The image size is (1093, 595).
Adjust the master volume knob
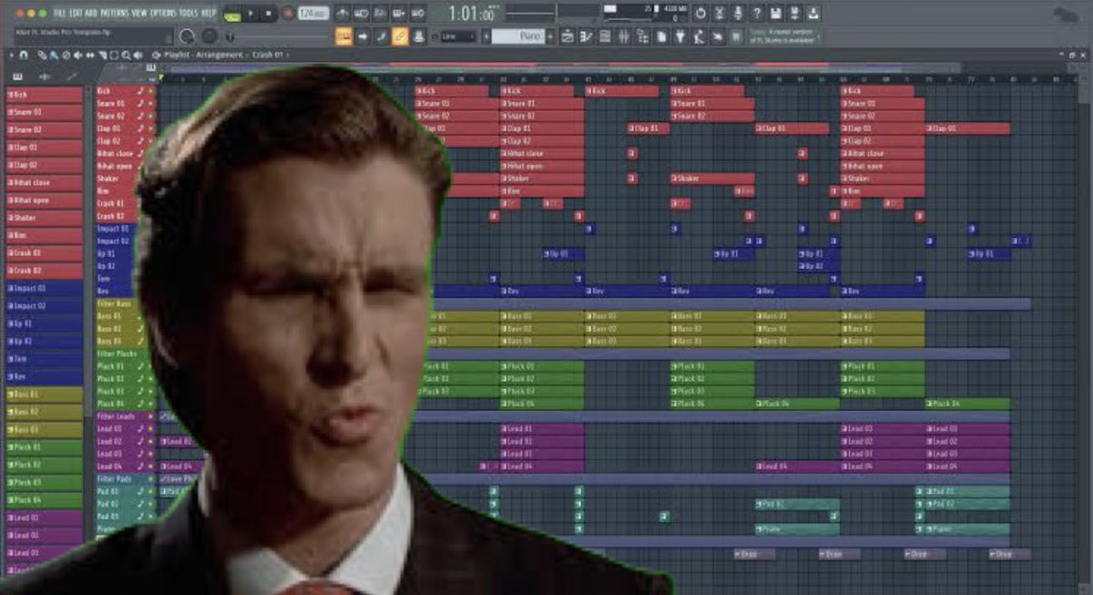point(187,36)
